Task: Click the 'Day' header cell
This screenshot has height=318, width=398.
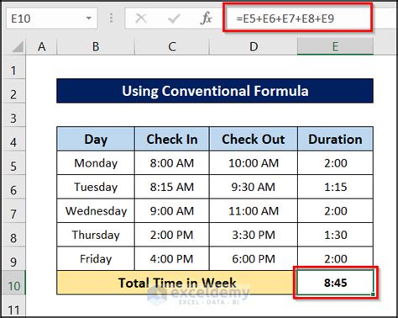Action: tap(96, 139)
